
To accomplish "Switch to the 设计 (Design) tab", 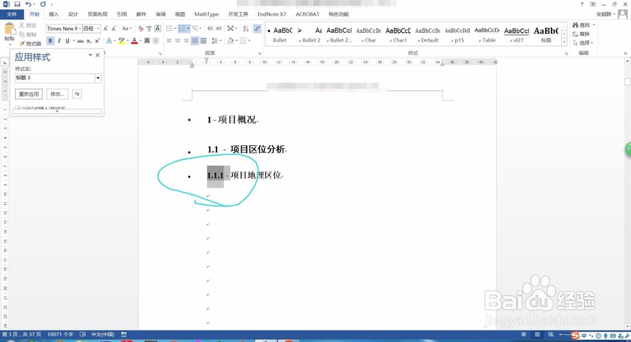I will click(x=73, y=15).
